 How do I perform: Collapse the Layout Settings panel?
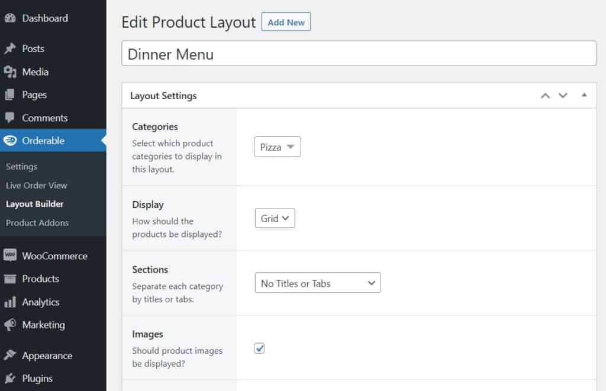tap(584, 95)
